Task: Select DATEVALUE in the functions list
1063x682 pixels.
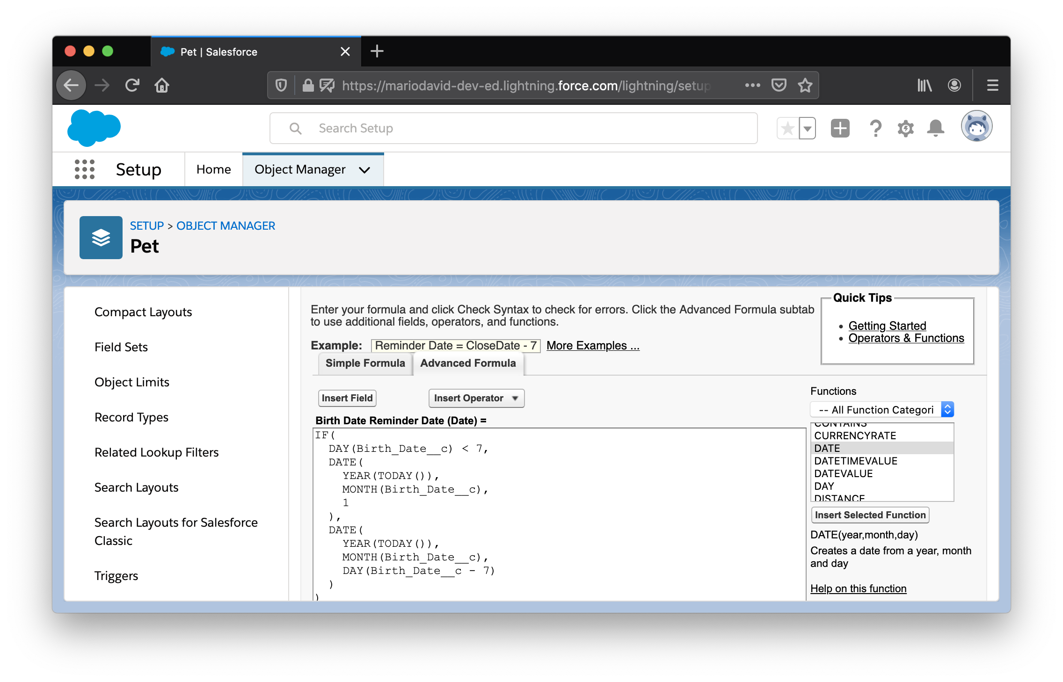Action: pyautogui.click(x=881, y=473)
